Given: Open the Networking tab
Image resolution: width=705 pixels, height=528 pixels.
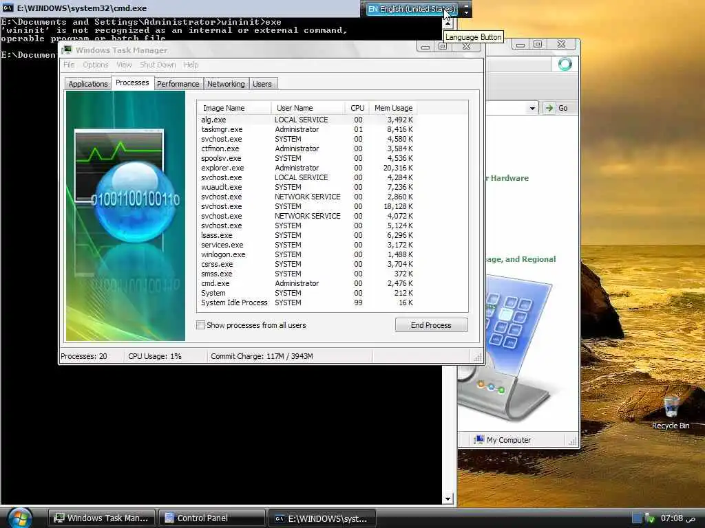Looking at the screenshot, I should point(226,84).
